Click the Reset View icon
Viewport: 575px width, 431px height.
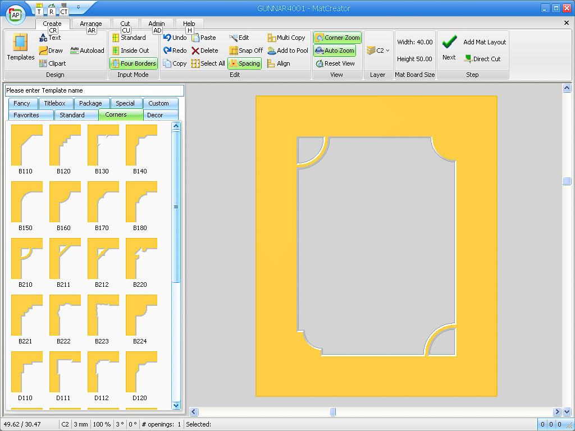click(320, 63)
